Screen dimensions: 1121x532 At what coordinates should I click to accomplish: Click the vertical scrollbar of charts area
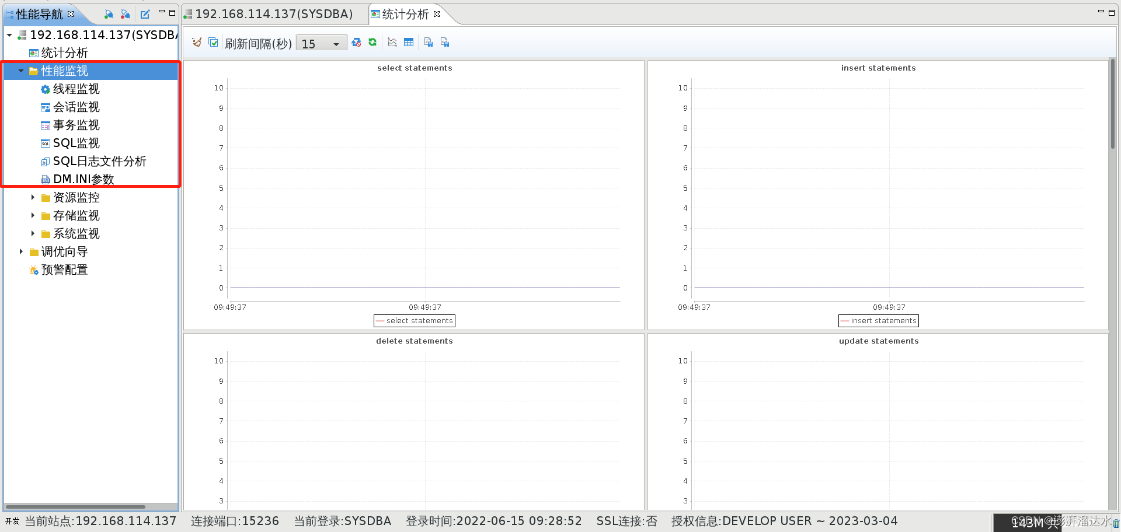click(1113, 104)
